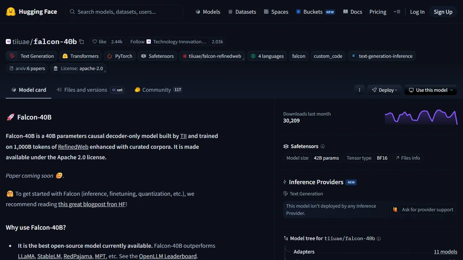Open the Safetensors info icon
Image resolution: width=463 pixels, height=260 pixels.
323,146
